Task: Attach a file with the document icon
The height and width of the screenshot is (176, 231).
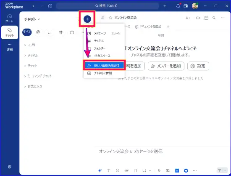Action: [135, 171]
